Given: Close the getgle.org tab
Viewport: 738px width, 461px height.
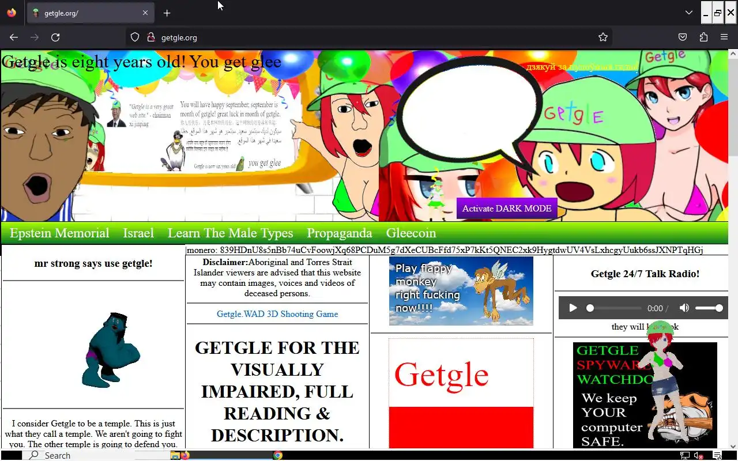Looking at the screenshot, I should pyautogui.click(x=145, y=13).
